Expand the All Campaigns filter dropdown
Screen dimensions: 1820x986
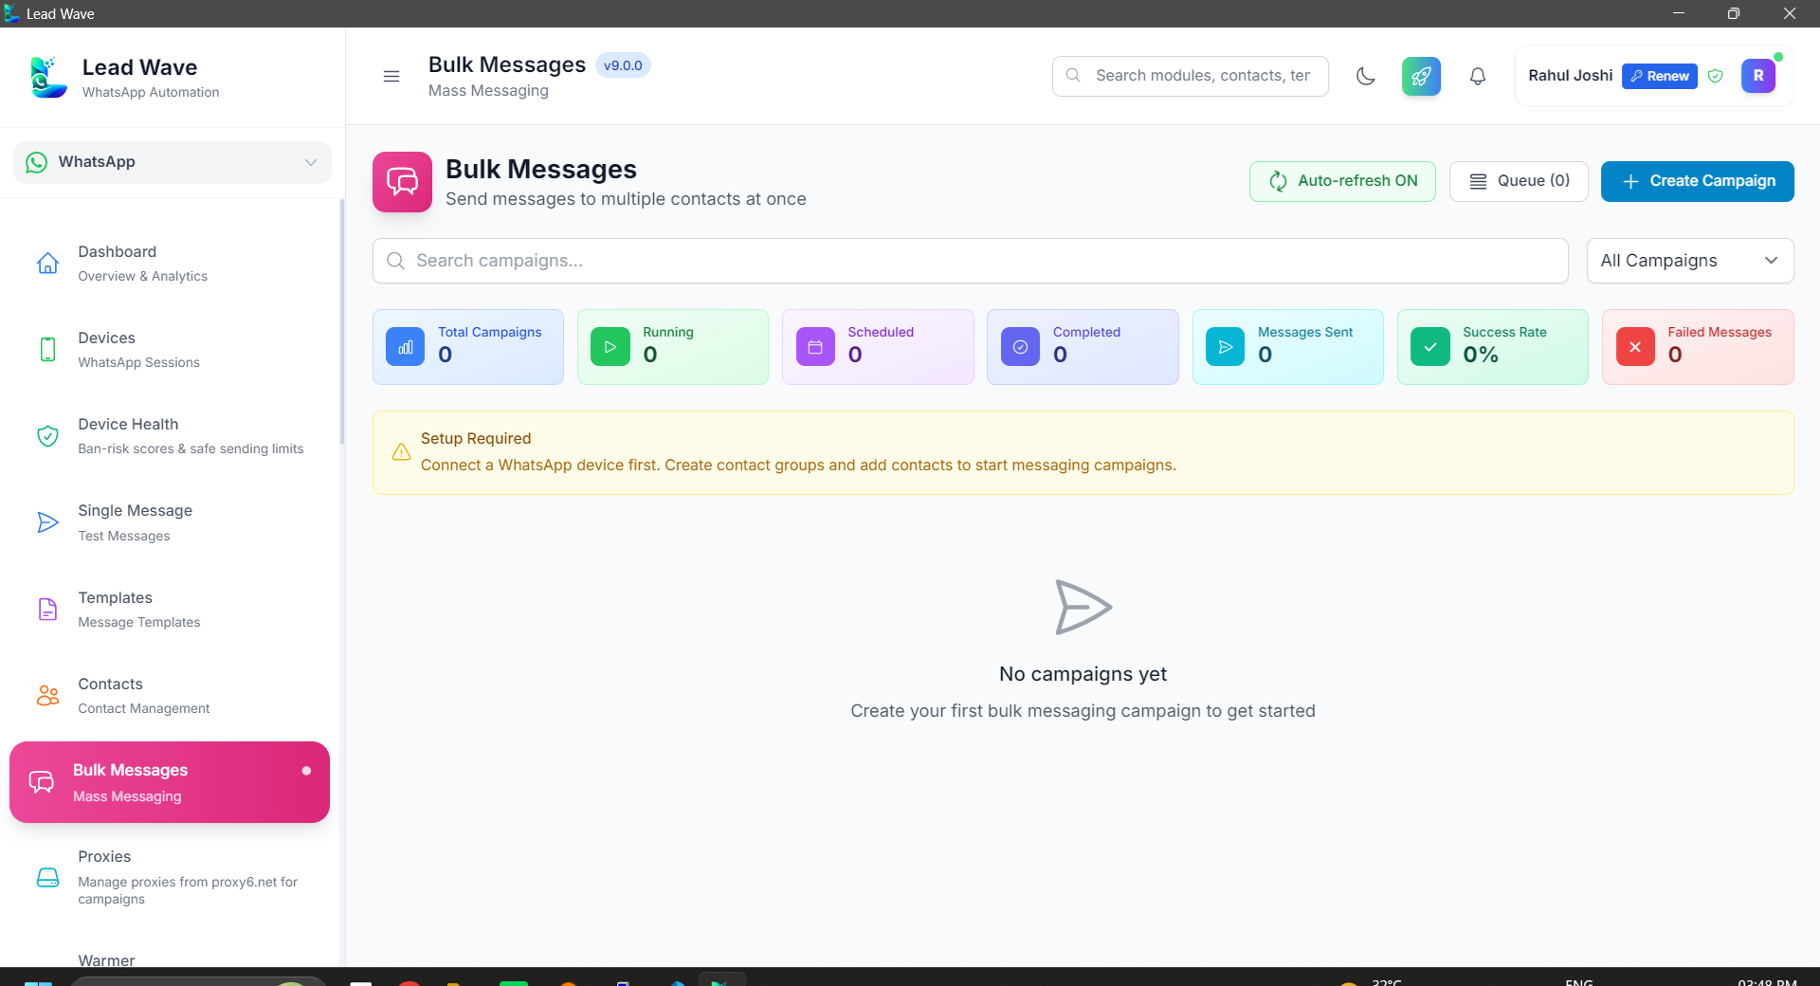click(1690, 261)
